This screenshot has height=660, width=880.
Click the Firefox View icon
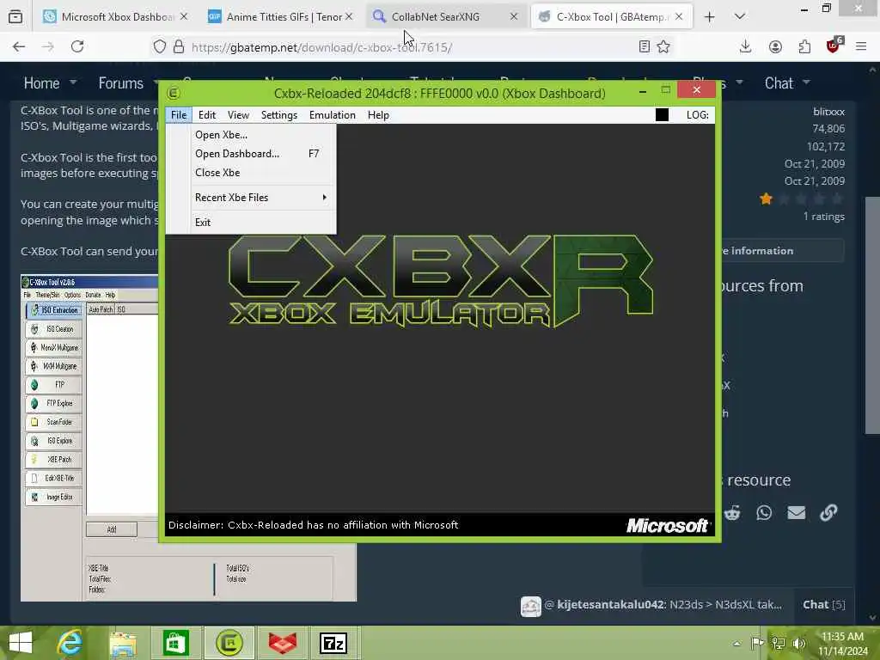[x=15, y=17]
